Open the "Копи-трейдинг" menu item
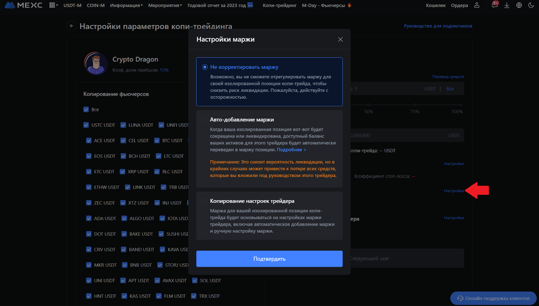Screen dimensions: 539x306 pos(280,5)
